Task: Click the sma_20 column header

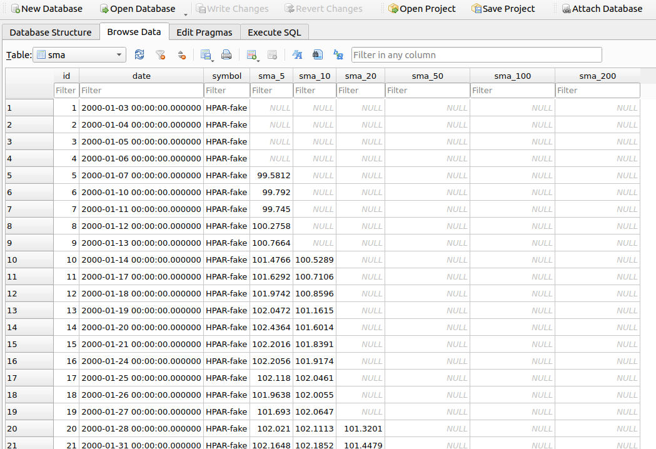Action: (x=361, y=76)
